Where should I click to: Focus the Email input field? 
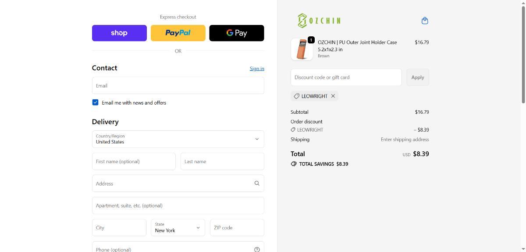click(x=178, y=86)
